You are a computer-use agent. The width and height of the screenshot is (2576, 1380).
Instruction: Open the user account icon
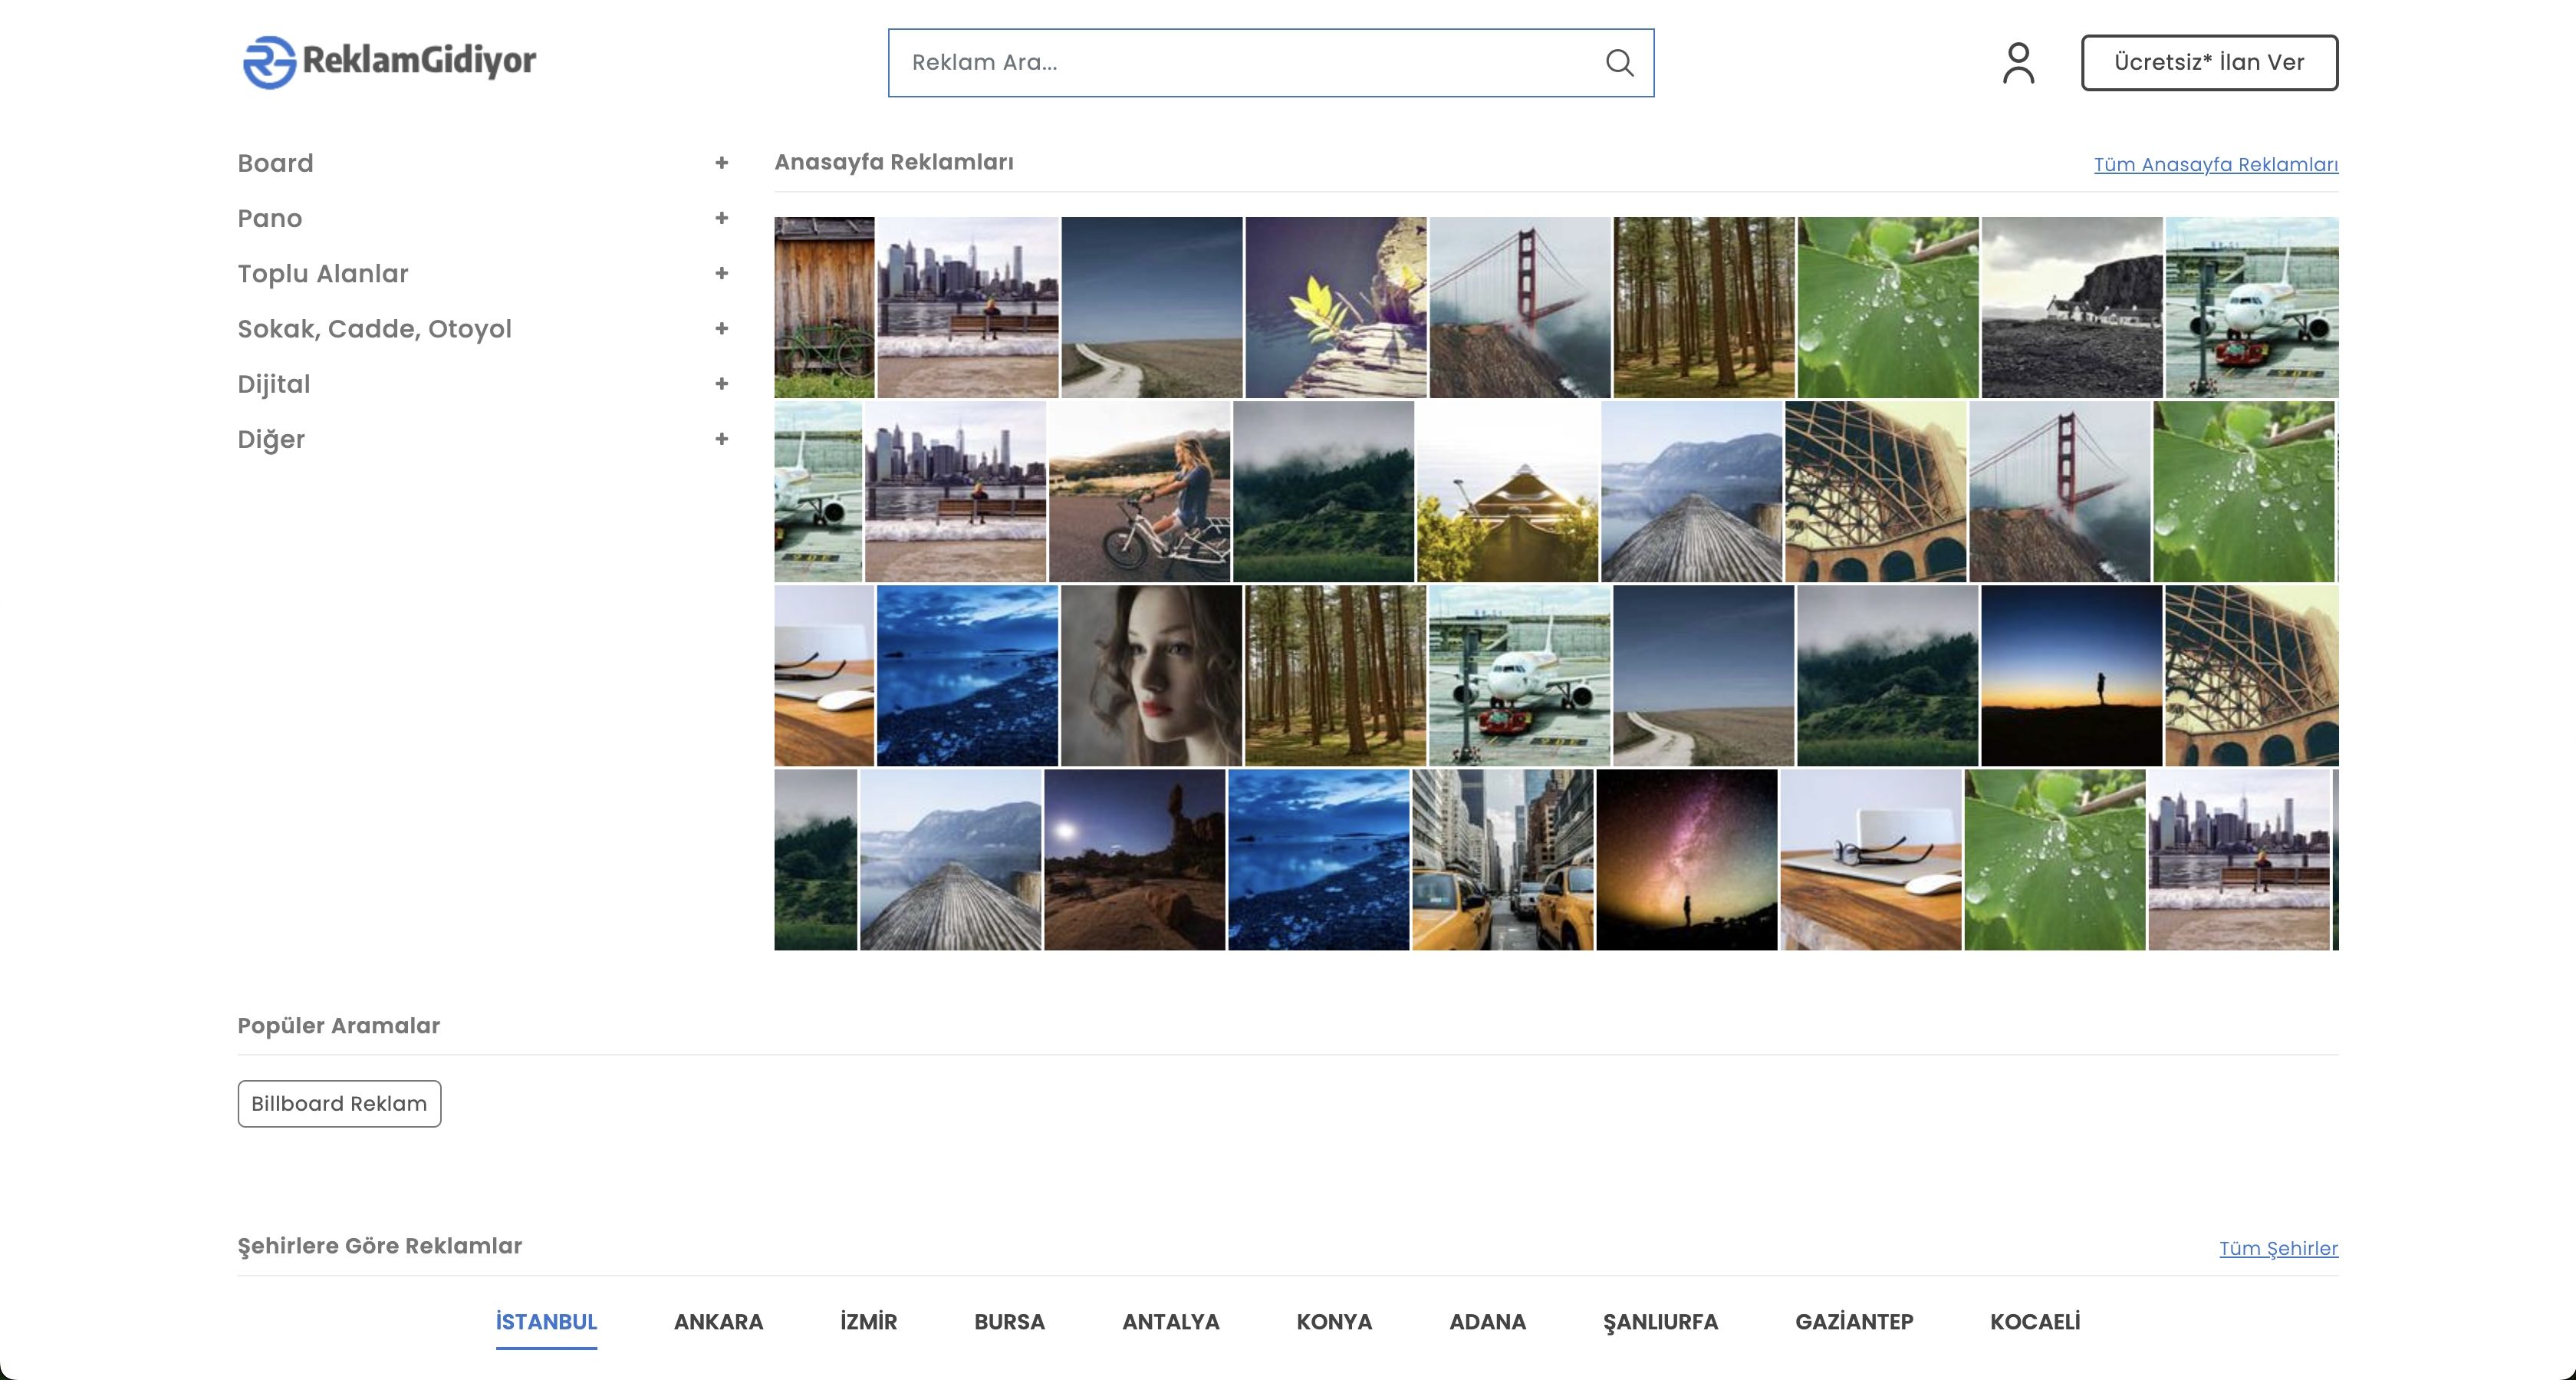(x=2018, y=63)
